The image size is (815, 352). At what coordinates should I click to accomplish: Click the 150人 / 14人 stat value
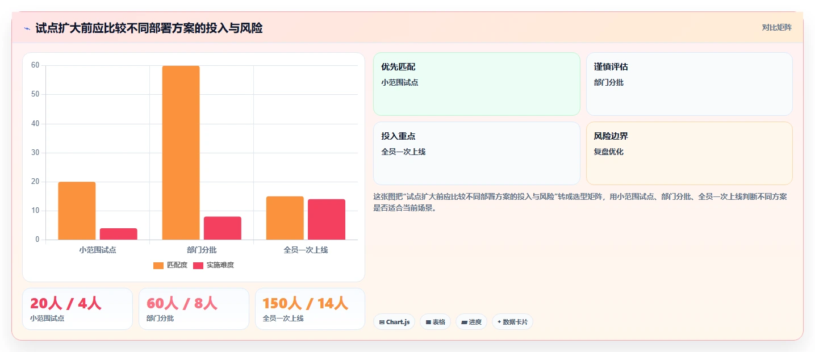tap(306, 304)
